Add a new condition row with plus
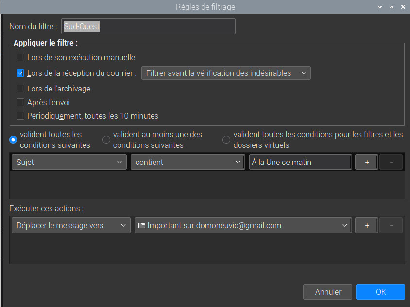 (367, 162)
